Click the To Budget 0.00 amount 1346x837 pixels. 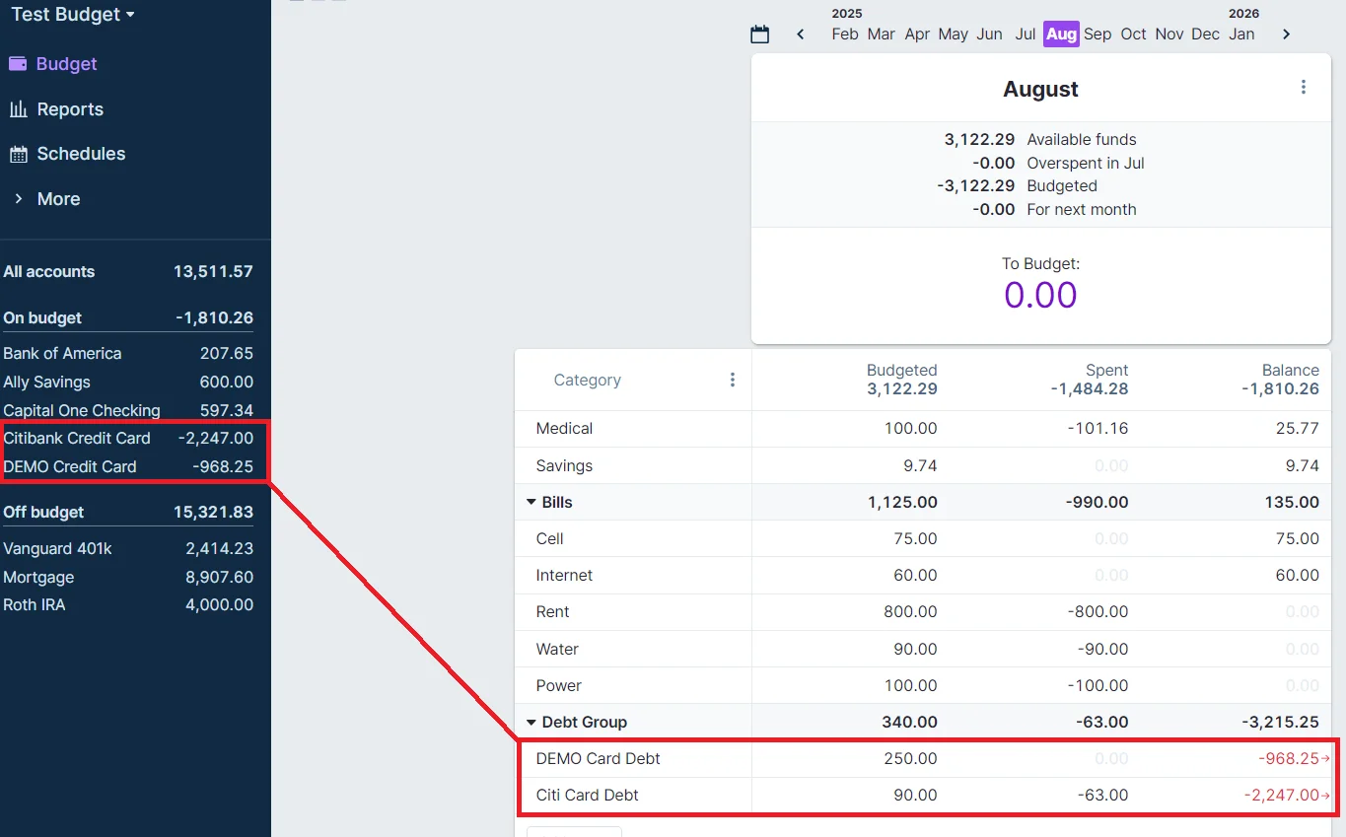pyautogui.click(x=1040, y=295)
